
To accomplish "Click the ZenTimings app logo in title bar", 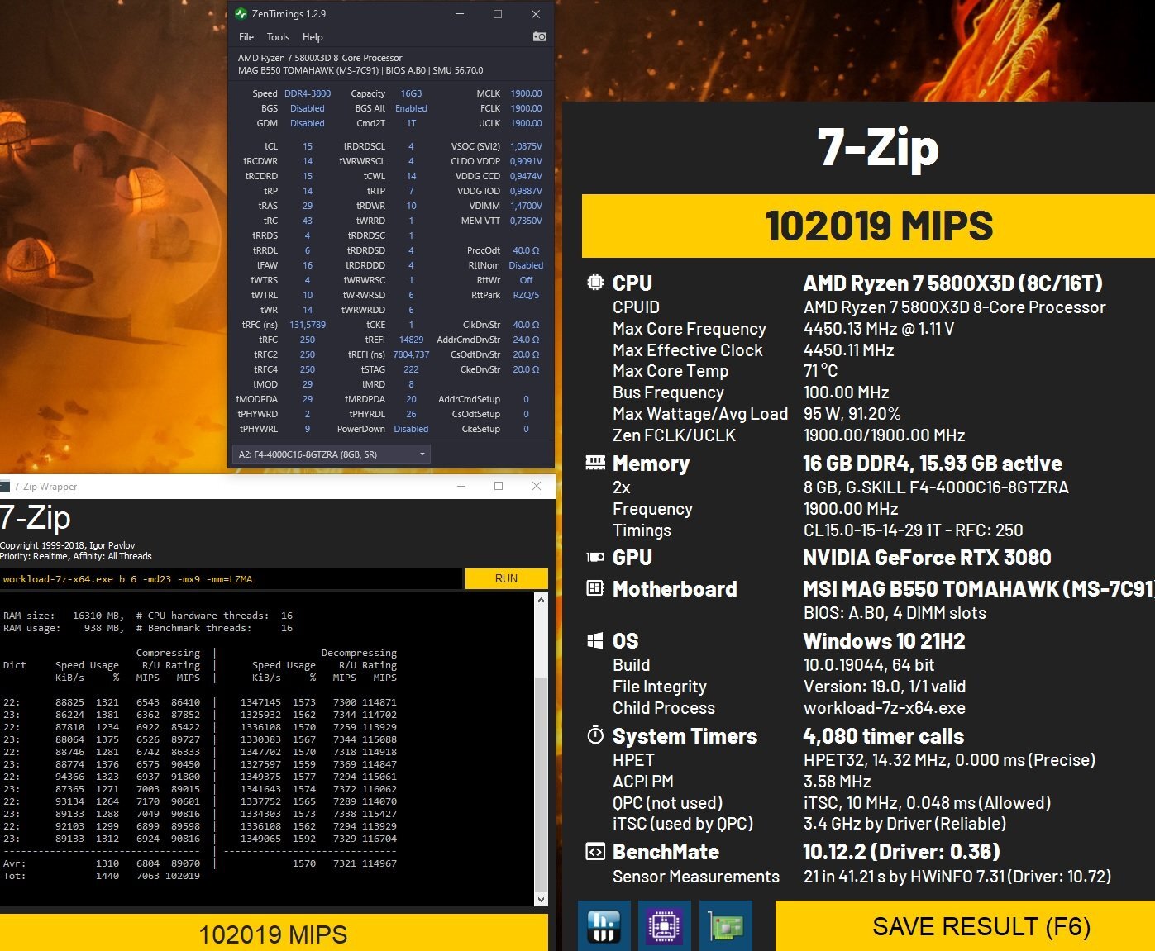I will 241,14.
